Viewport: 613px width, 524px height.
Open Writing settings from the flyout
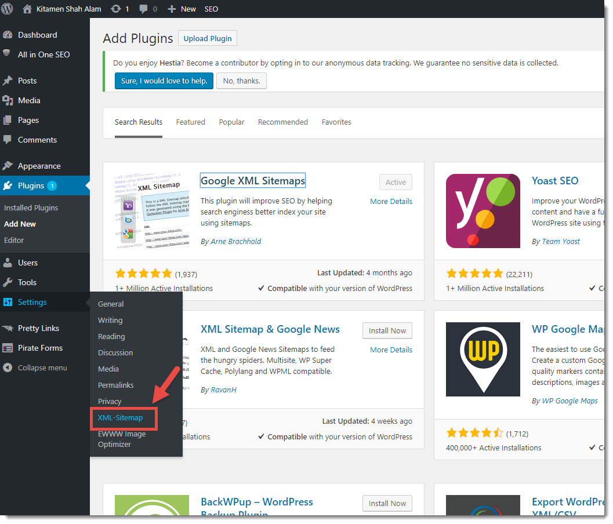point(110,321)
